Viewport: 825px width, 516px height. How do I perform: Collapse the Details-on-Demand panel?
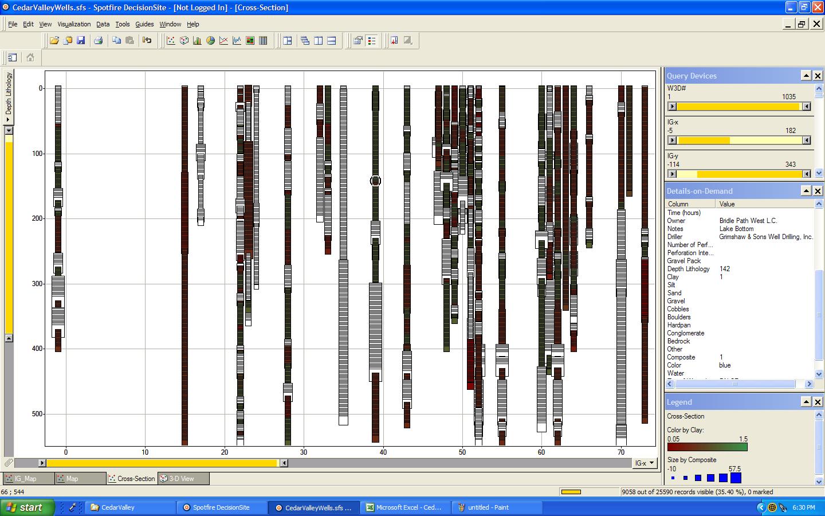click(806, 191)
